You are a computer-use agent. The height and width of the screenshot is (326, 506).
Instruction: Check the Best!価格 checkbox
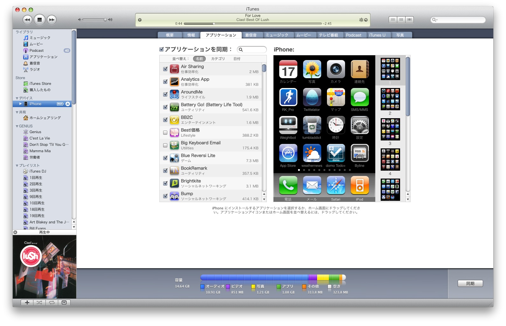[165, 132]
